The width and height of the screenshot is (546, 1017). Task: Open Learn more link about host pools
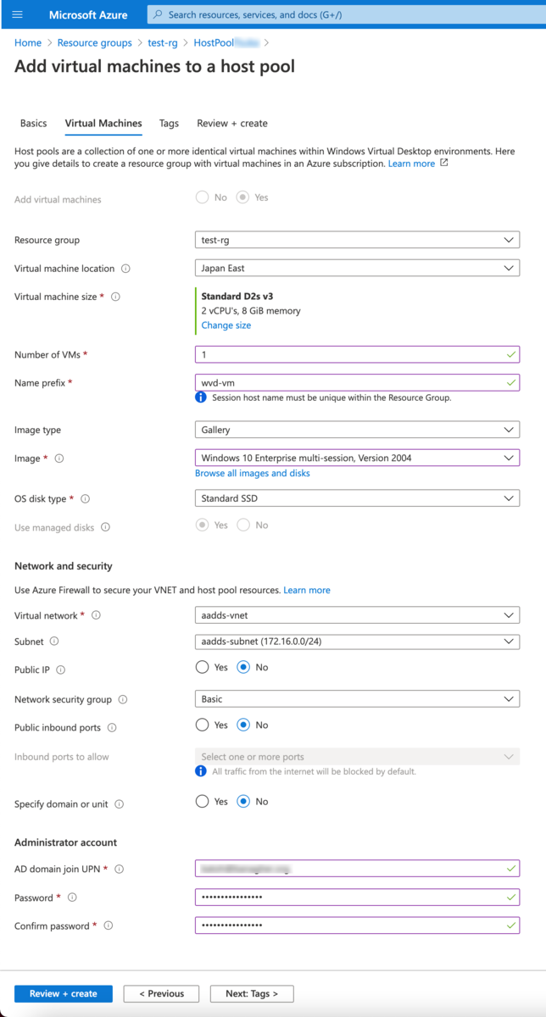coord(411,164)
